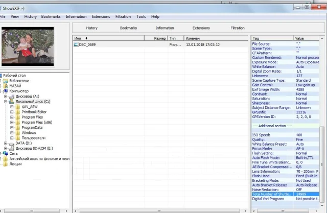Expand the Пользователи folder
This screenshot has height=213, width=327.
12,138
